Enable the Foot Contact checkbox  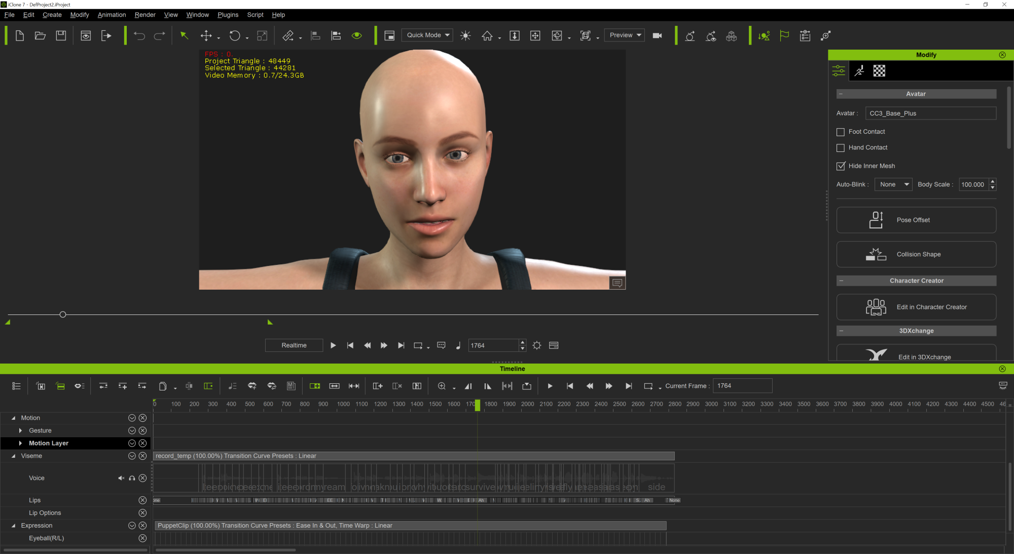point(841,132)
